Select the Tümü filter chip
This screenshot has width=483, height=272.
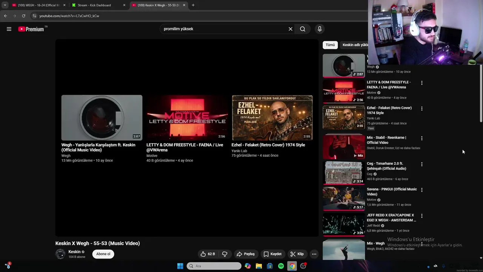click(330, 45)
